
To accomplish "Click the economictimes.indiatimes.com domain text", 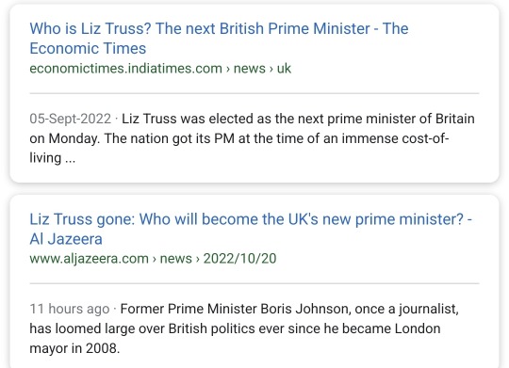I will [126, 69].
